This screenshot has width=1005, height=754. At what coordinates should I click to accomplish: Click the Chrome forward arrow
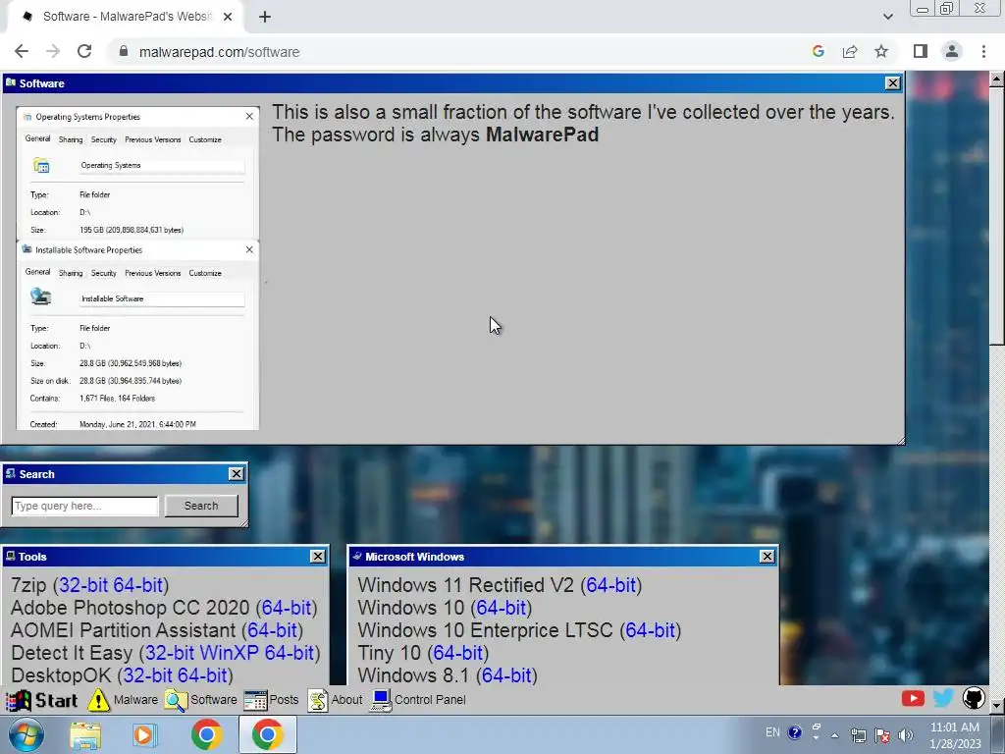coord(53,52)
